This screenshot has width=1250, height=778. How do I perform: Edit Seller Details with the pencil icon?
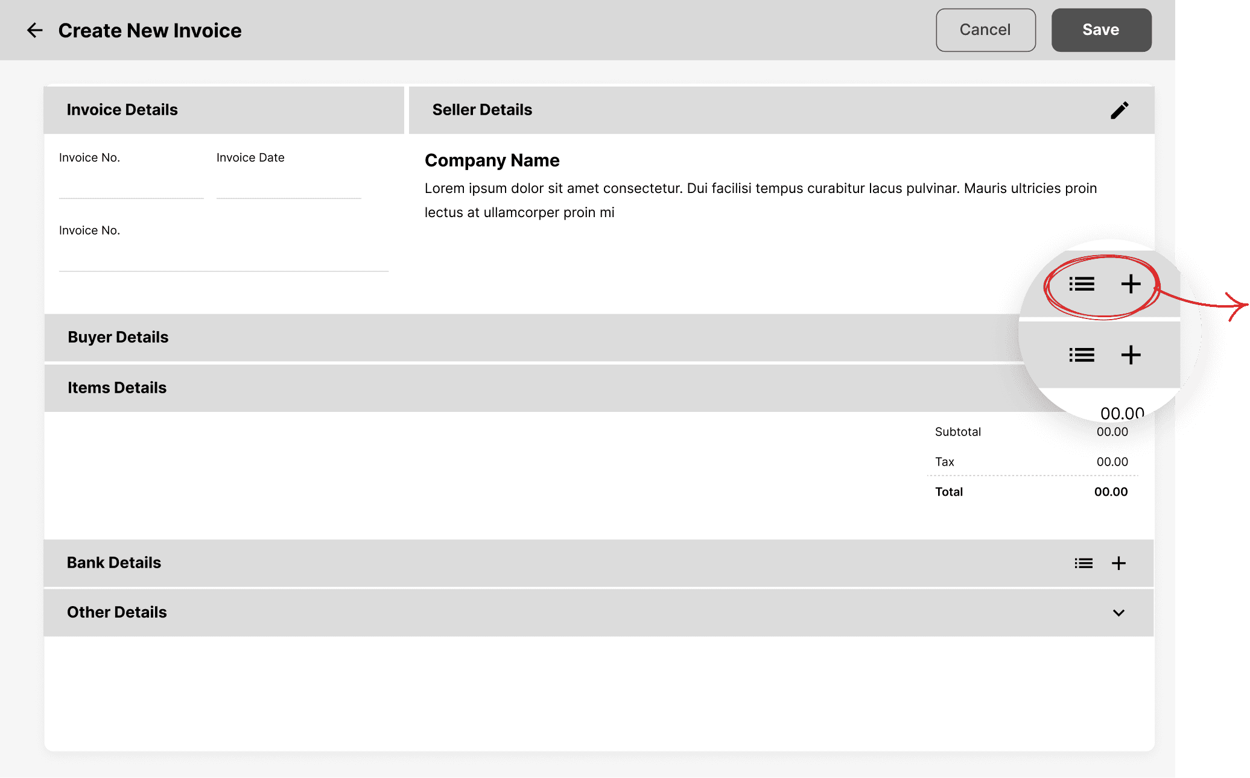1119,110
